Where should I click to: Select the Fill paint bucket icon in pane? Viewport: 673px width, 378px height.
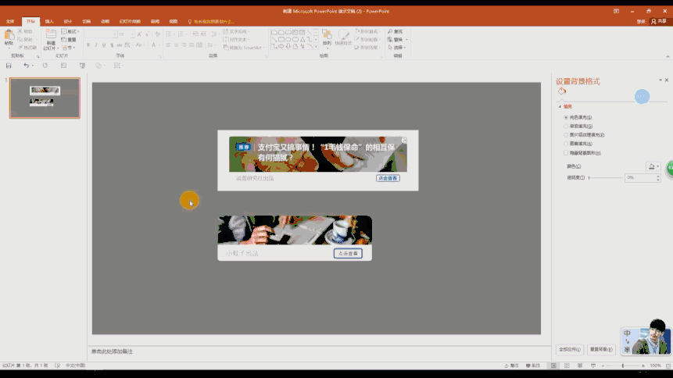point(562,91)
